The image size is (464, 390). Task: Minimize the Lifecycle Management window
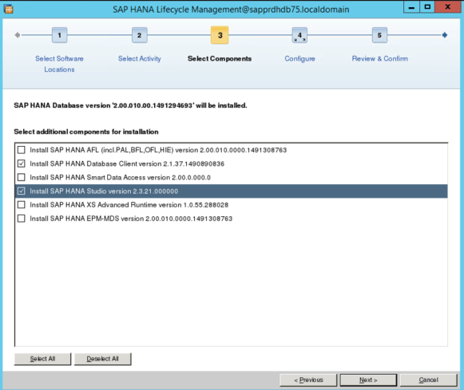[x=411, y=7]
